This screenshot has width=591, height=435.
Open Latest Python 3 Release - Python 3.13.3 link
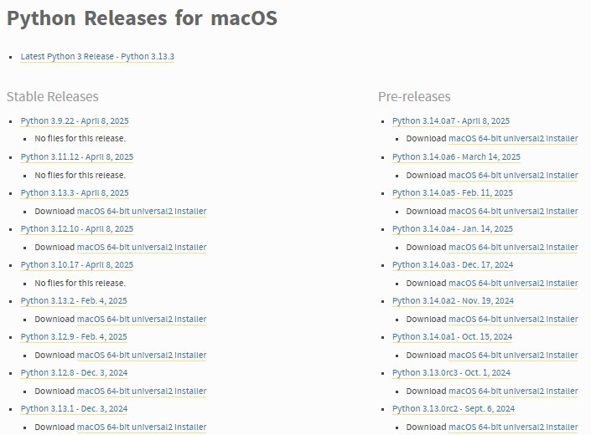97,56
